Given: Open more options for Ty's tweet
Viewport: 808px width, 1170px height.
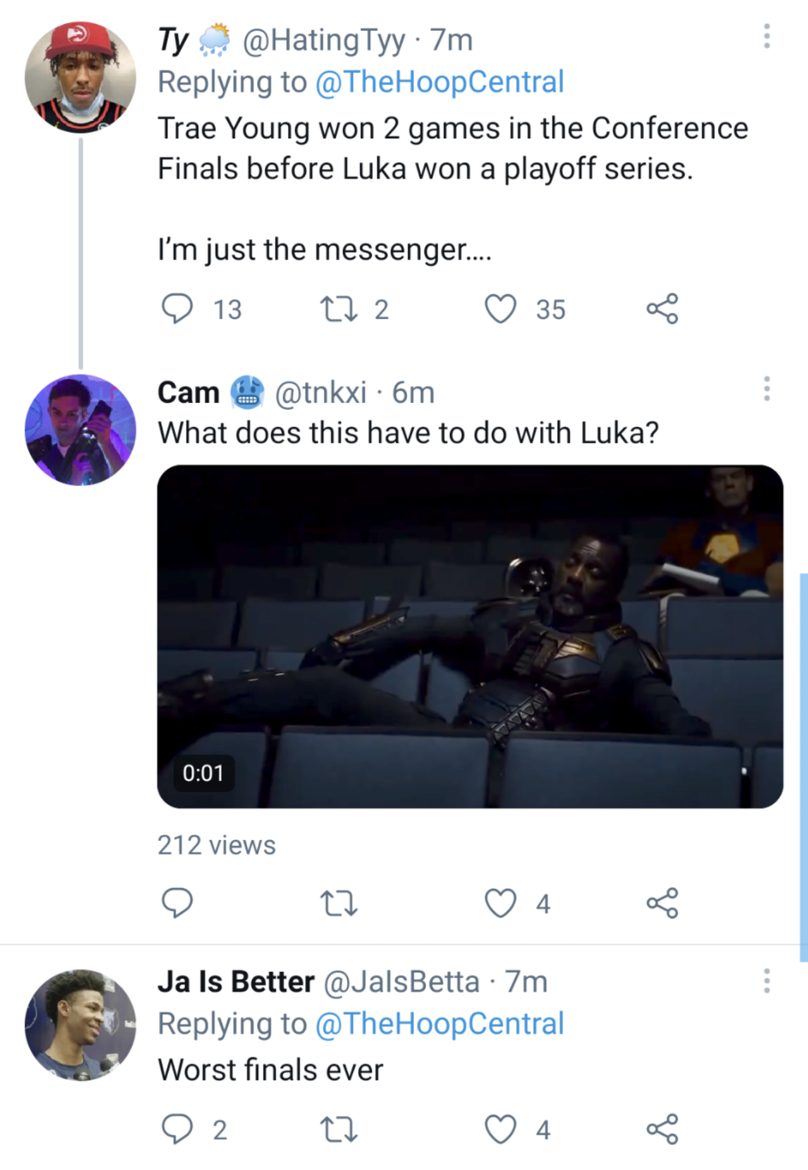Looking at the screenshot, I should [766, 37].
